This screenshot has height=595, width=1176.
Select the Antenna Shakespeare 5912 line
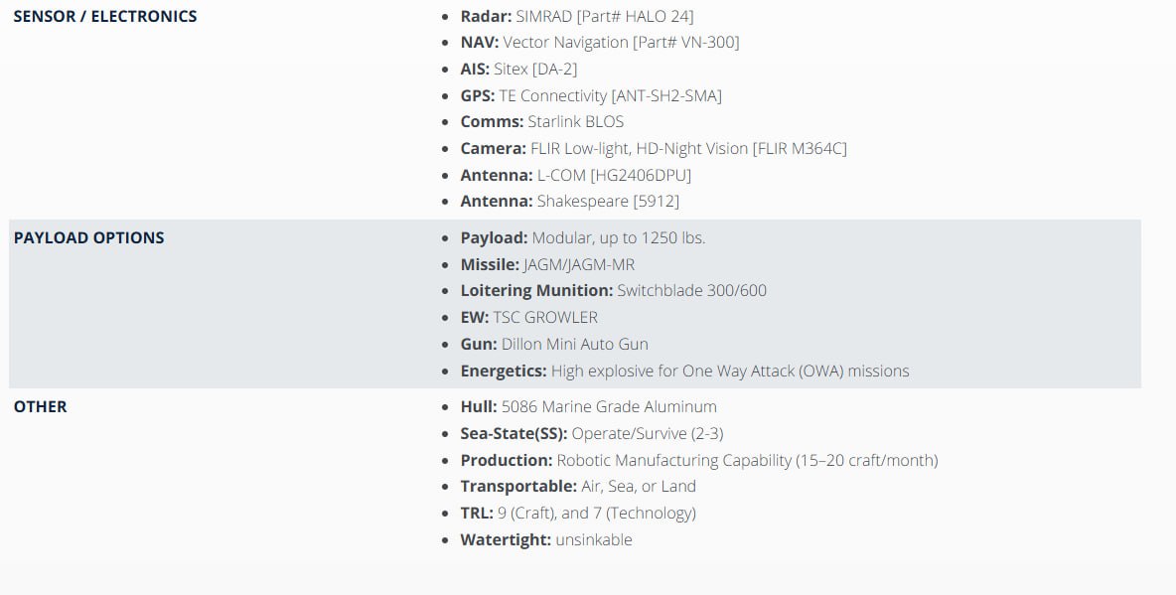[569, 201]
